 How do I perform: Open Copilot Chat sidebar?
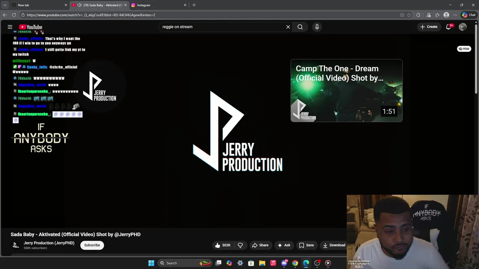[469, 15]
